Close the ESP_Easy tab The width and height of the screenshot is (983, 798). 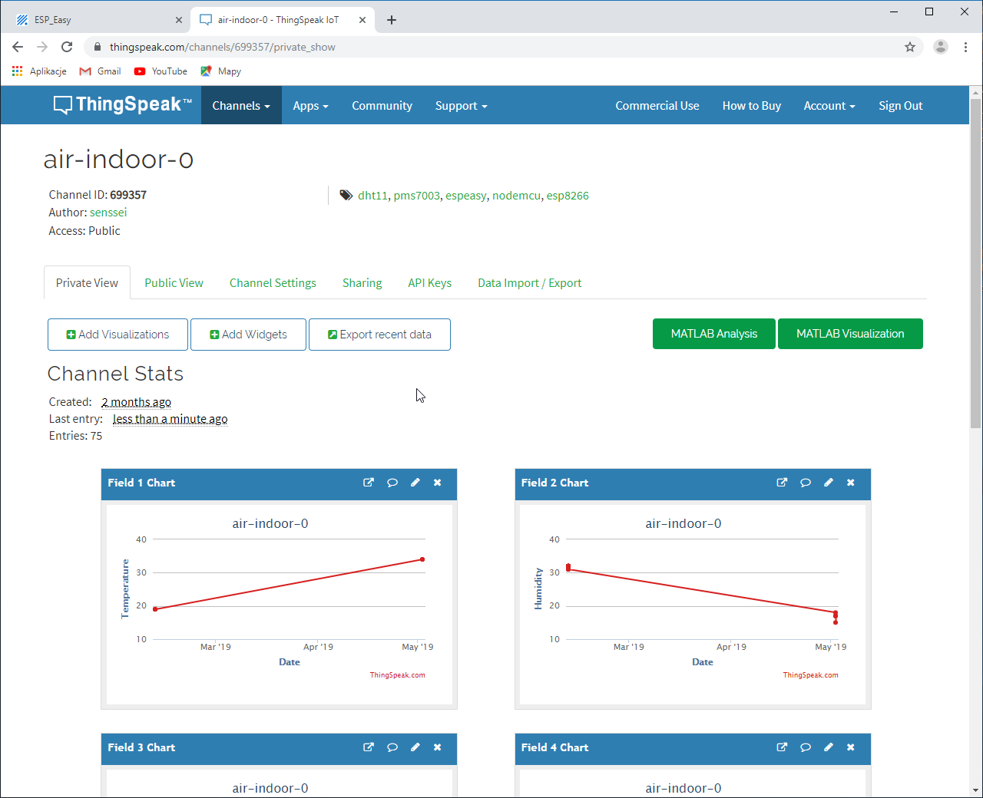point(179,20)
